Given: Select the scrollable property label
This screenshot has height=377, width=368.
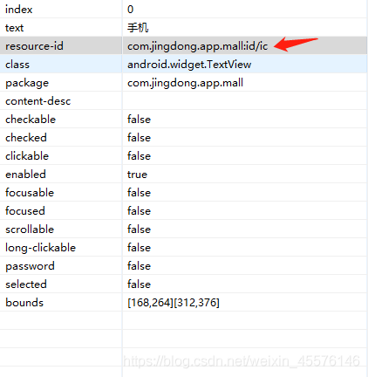Looking at the screenshot, I should [30, 230].
